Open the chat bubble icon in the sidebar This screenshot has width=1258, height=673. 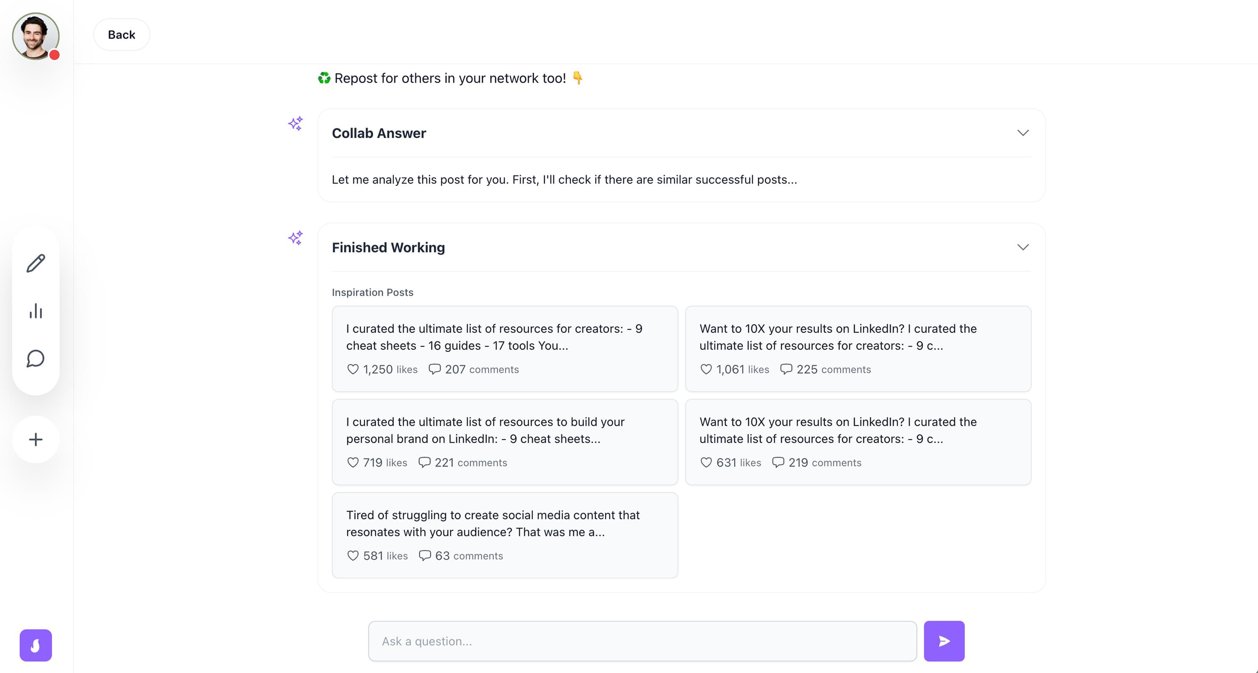(x=35, y=360)
